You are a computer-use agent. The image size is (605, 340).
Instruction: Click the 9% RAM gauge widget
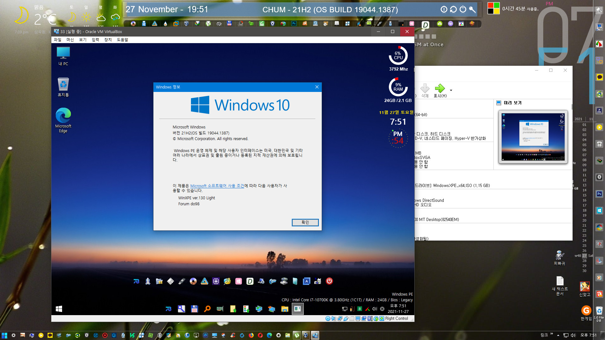click(398, 87)
